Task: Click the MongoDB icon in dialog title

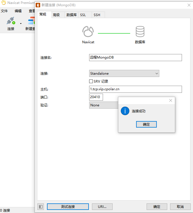Action: [38, 5]
